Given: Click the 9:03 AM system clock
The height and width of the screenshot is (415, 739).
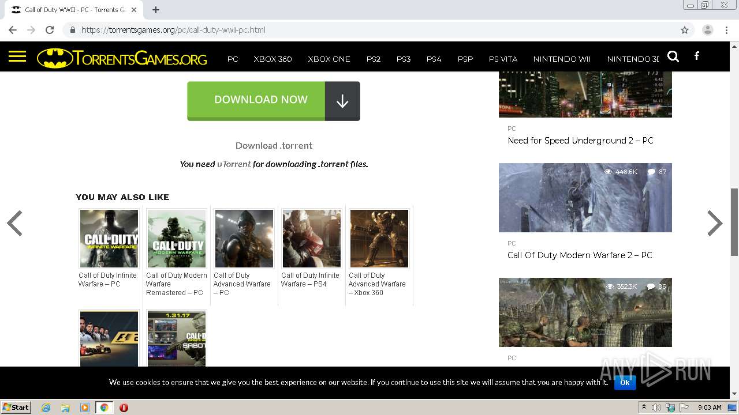Looking at the screenshot, I should [710, 408].
